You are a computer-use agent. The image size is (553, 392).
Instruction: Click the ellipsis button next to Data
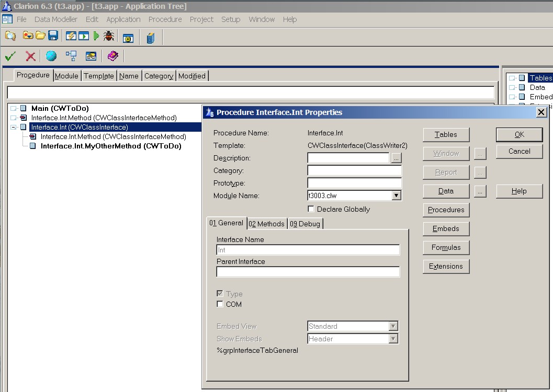(x=480, y=191)
